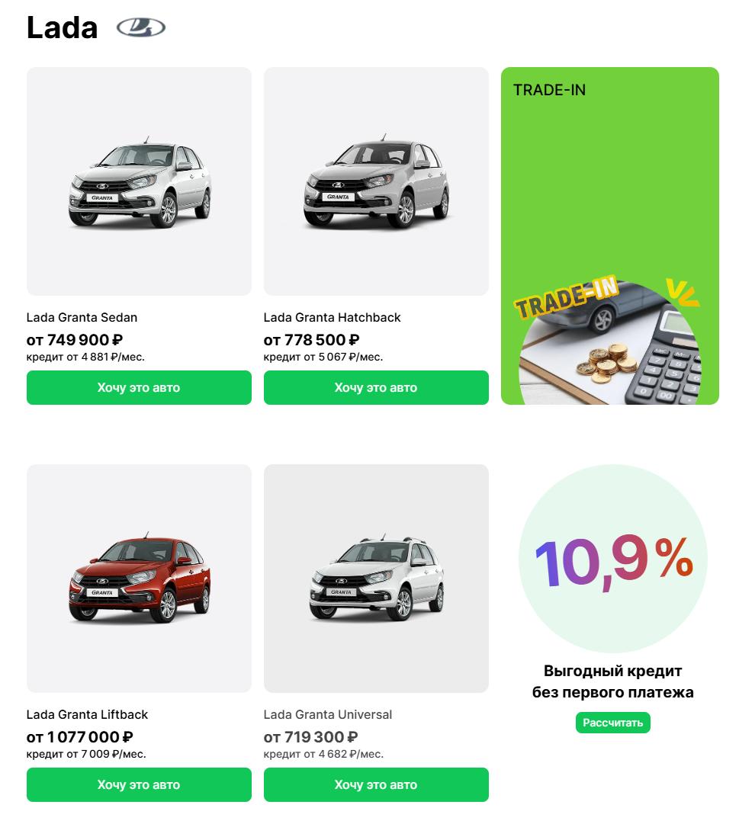Open the Lada Granta Hatchback car photo
Viewport: 739px width, 824px height.
[x=376, y=181]
